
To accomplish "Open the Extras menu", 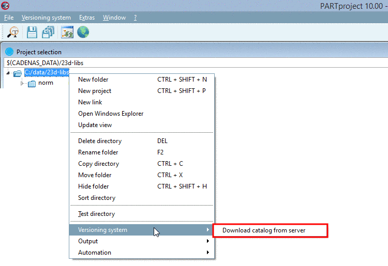I will coord(87,18).
